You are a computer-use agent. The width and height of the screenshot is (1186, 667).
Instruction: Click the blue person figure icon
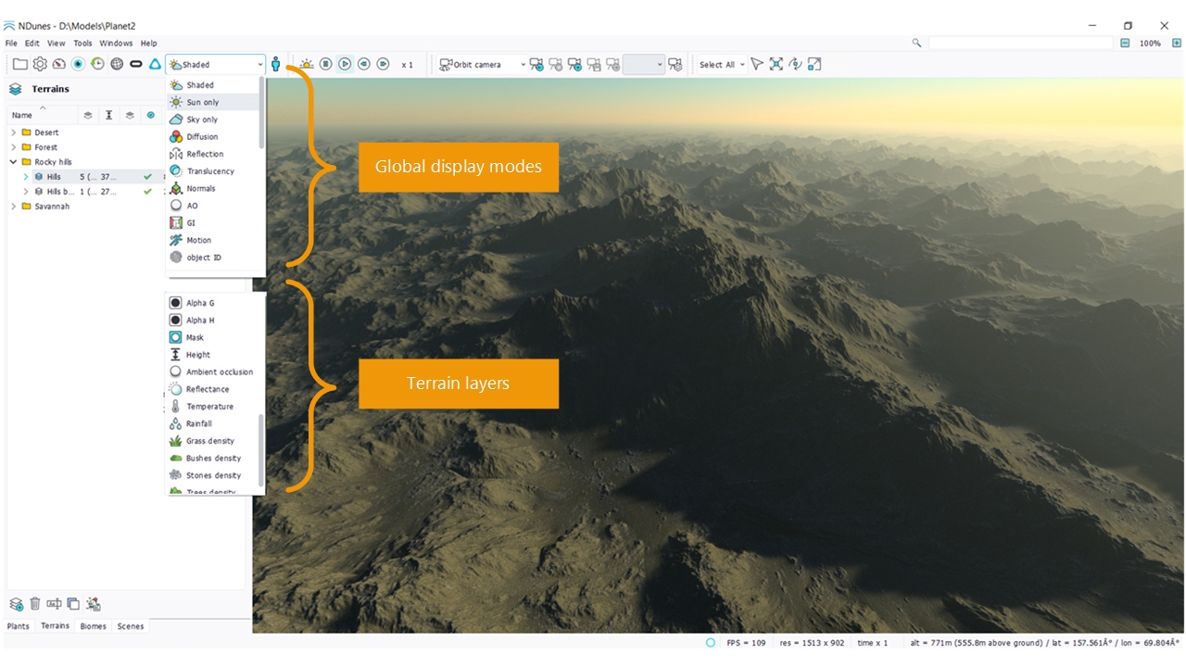tap(276, 64)
